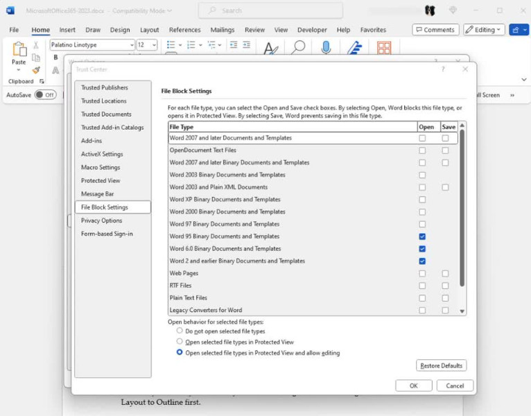This screenshot has width=531, height=416.
Task: Launch the Clipboard pane dialog launcher
Action: (x=42, y=81)
